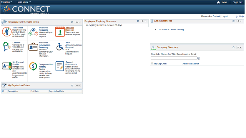Open Compensation History dollar icon
246x138 pixels.
pyautogui.click(x=33, y=66)
